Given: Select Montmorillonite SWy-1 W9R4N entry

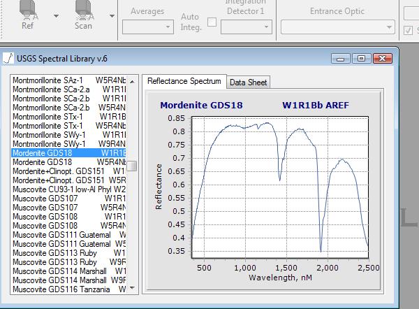Looking at the screenshot, I should (x=69, y=144).
